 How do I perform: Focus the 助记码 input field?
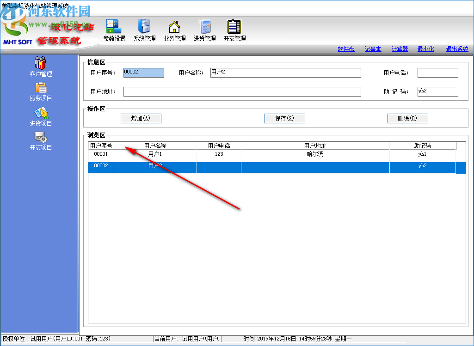[438, 92]
